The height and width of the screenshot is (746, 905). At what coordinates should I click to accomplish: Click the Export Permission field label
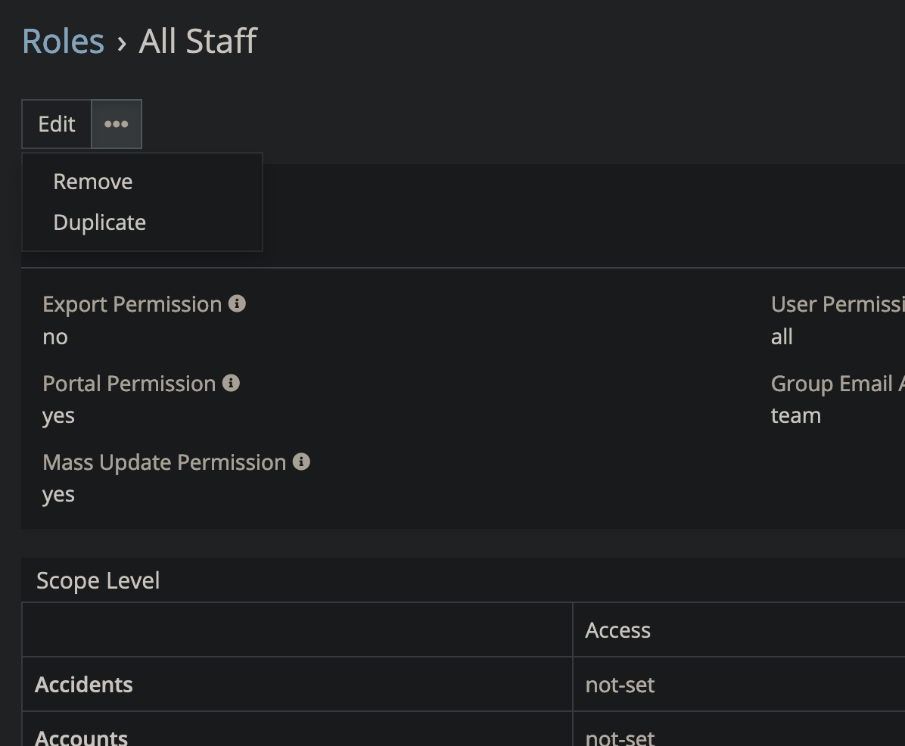(x=132, y=304)
